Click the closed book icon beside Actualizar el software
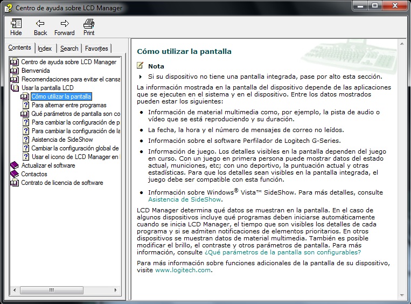This screenshot has width=411, height=304. pos(15,165)
